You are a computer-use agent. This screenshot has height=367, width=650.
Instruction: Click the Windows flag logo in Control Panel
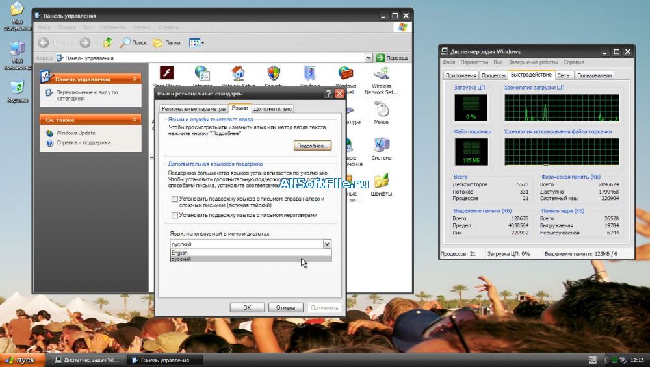click(402, 27)
